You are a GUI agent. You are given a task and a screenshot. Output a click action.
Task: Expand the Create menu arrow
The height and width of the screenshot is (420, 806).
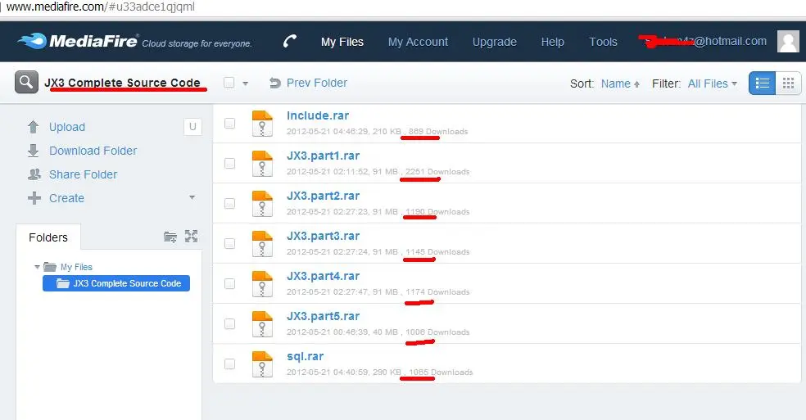tap(192, 197)
